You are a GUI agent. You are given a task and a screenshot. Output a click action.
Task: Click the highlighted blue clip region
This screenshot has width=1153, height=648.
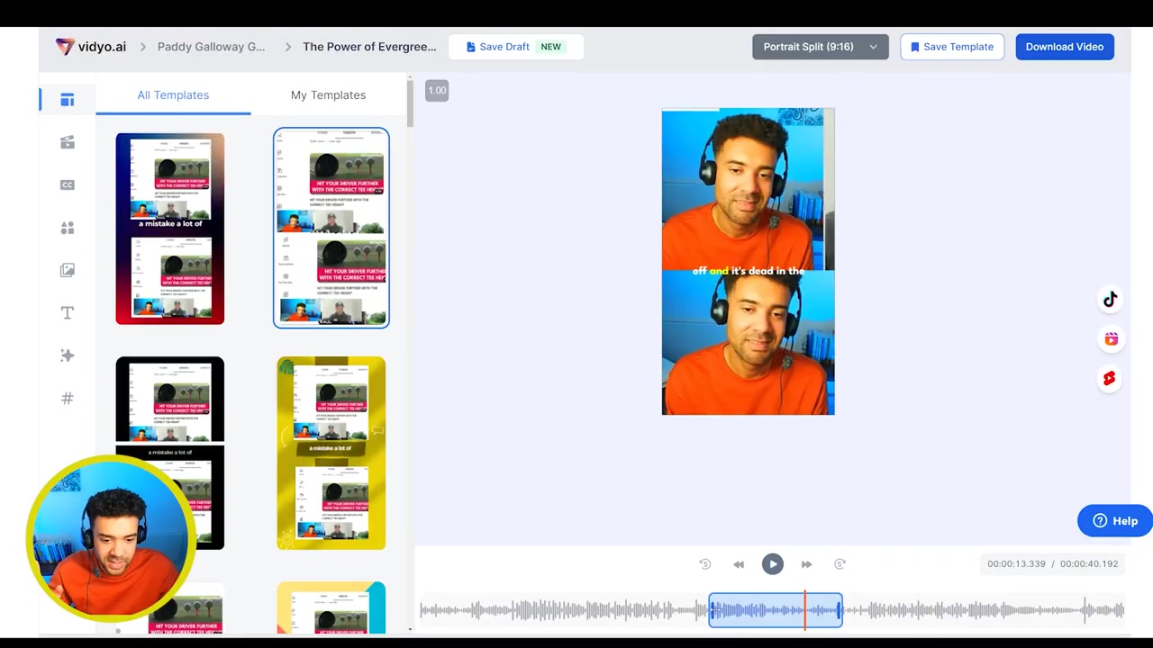[776, 610]
